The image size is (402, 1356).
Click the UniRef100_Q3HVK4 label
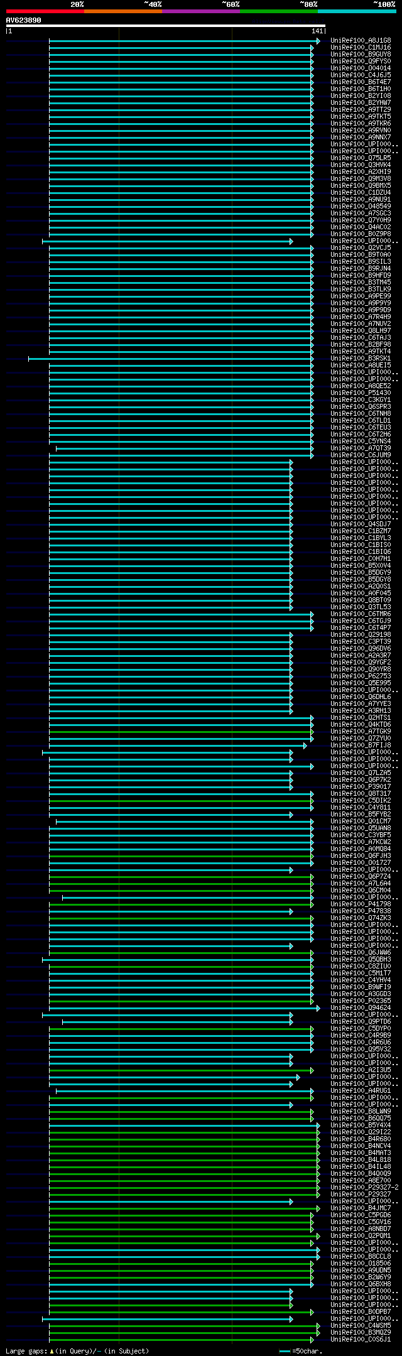(x=361, y=165)
